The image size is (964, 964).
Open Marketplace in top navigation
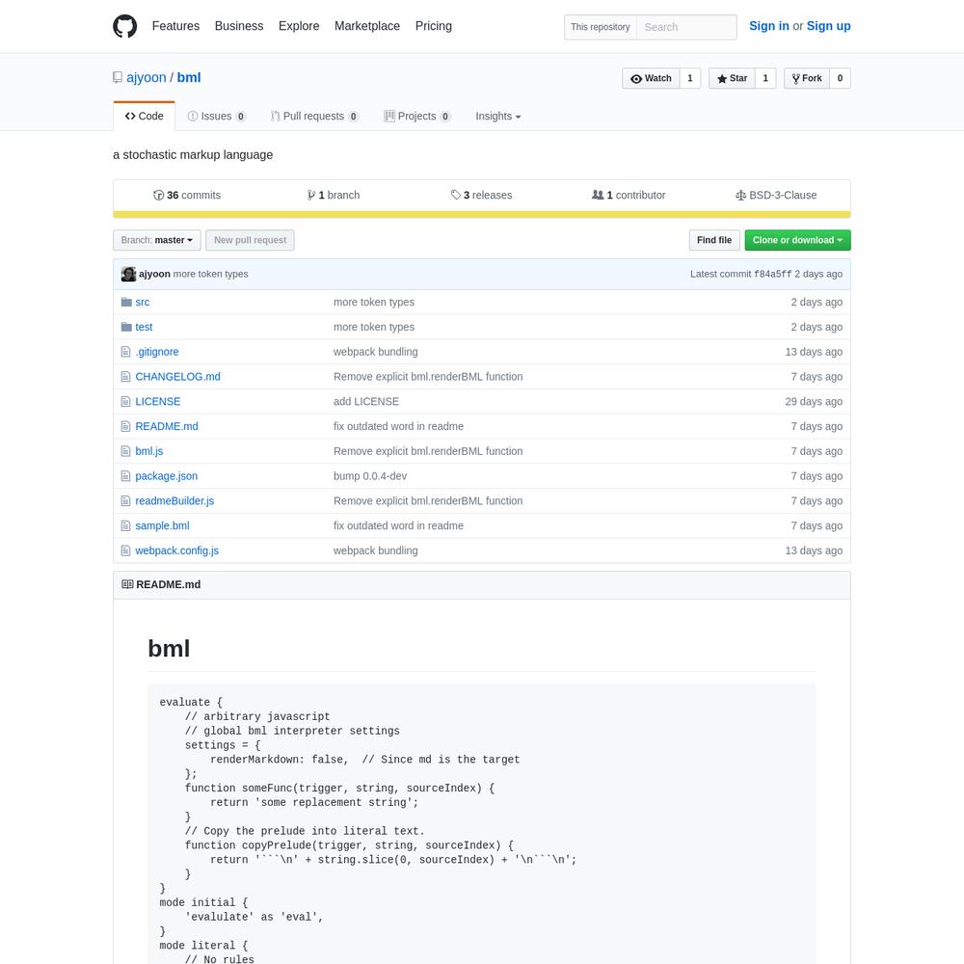(367, 26)
